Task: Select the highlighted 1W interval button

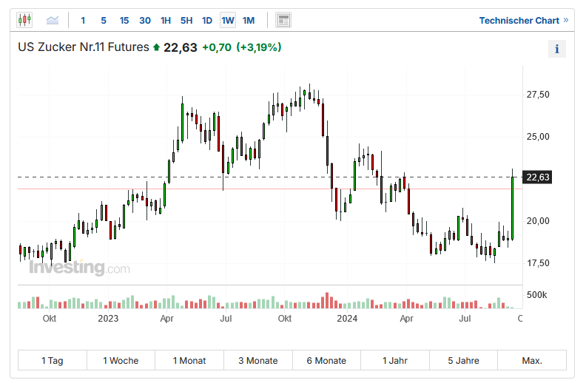Action: (x=228, y=20)
